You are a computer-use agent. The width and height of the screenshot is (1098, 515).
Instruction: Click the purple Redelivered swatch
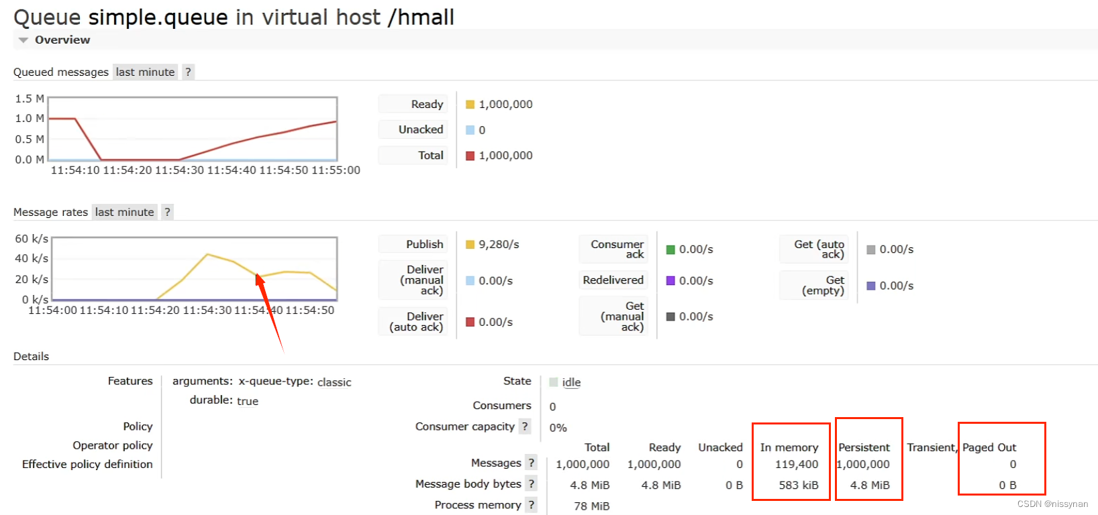click(x=670, y=280)
